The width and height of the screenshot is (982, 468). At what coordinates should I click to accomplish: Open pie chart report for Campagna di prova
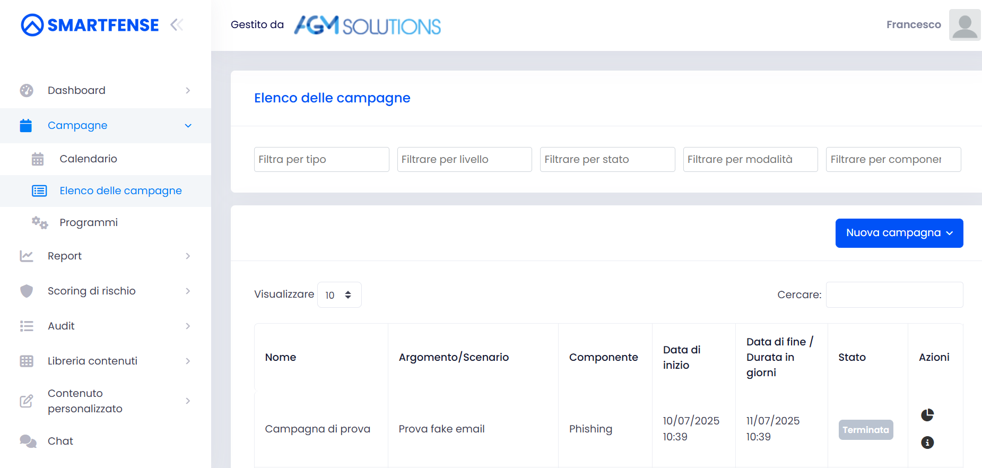coord(927,415)
